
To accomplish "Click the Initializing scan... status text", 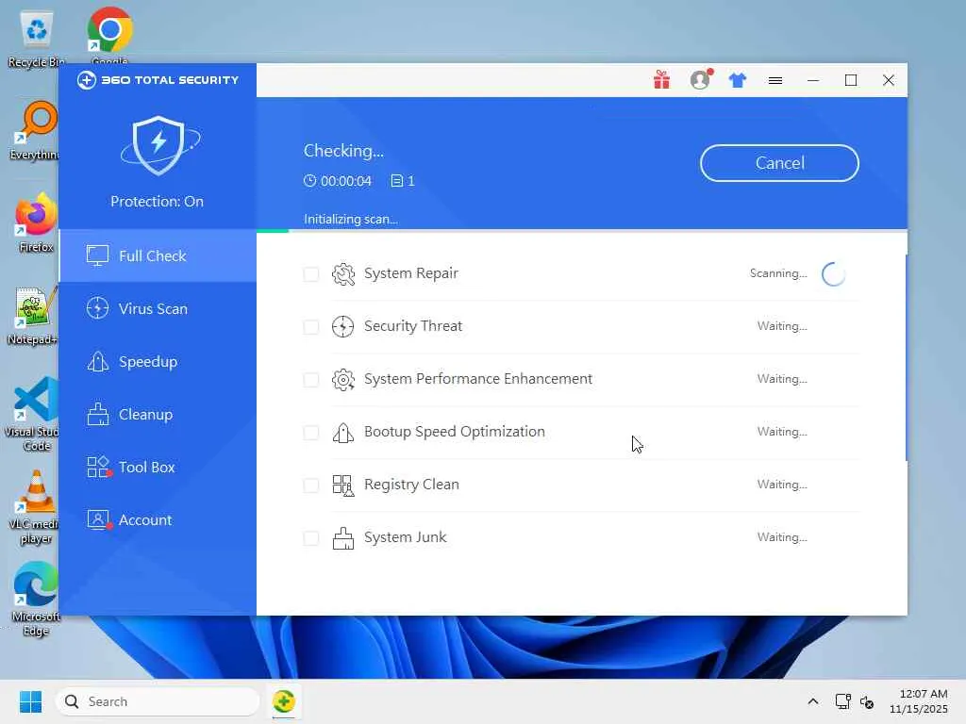I will [x=351, y=220].
